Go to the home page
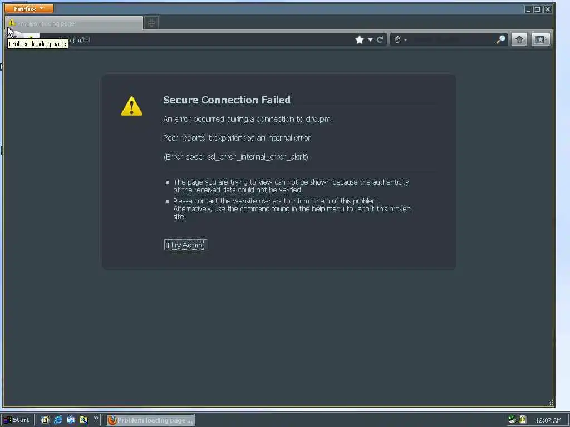 point(519,39)
